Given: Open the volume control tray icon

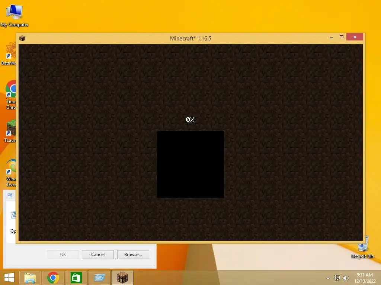Looking at the screenshot, I should [346, 278].
